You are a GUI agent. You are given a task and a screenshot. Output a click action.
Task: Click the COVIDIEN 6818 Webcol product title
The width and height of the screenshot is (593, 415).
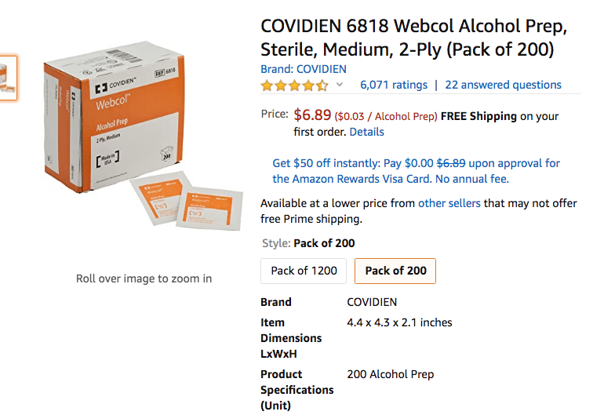tap(414, 38)
